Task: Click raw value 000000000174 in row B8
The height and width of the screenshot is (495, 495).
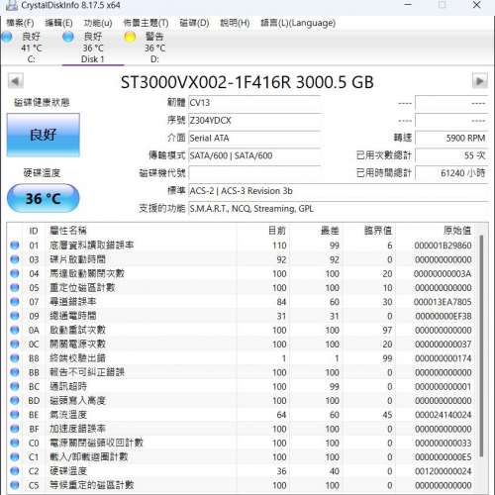Action: (x=443, y=358)
